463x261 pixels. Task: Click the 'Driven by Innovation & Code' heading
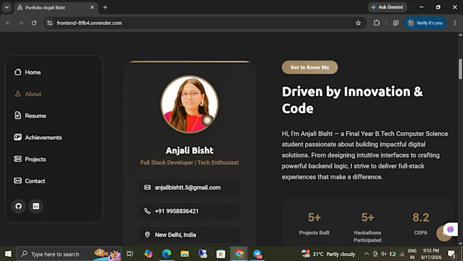352,100
